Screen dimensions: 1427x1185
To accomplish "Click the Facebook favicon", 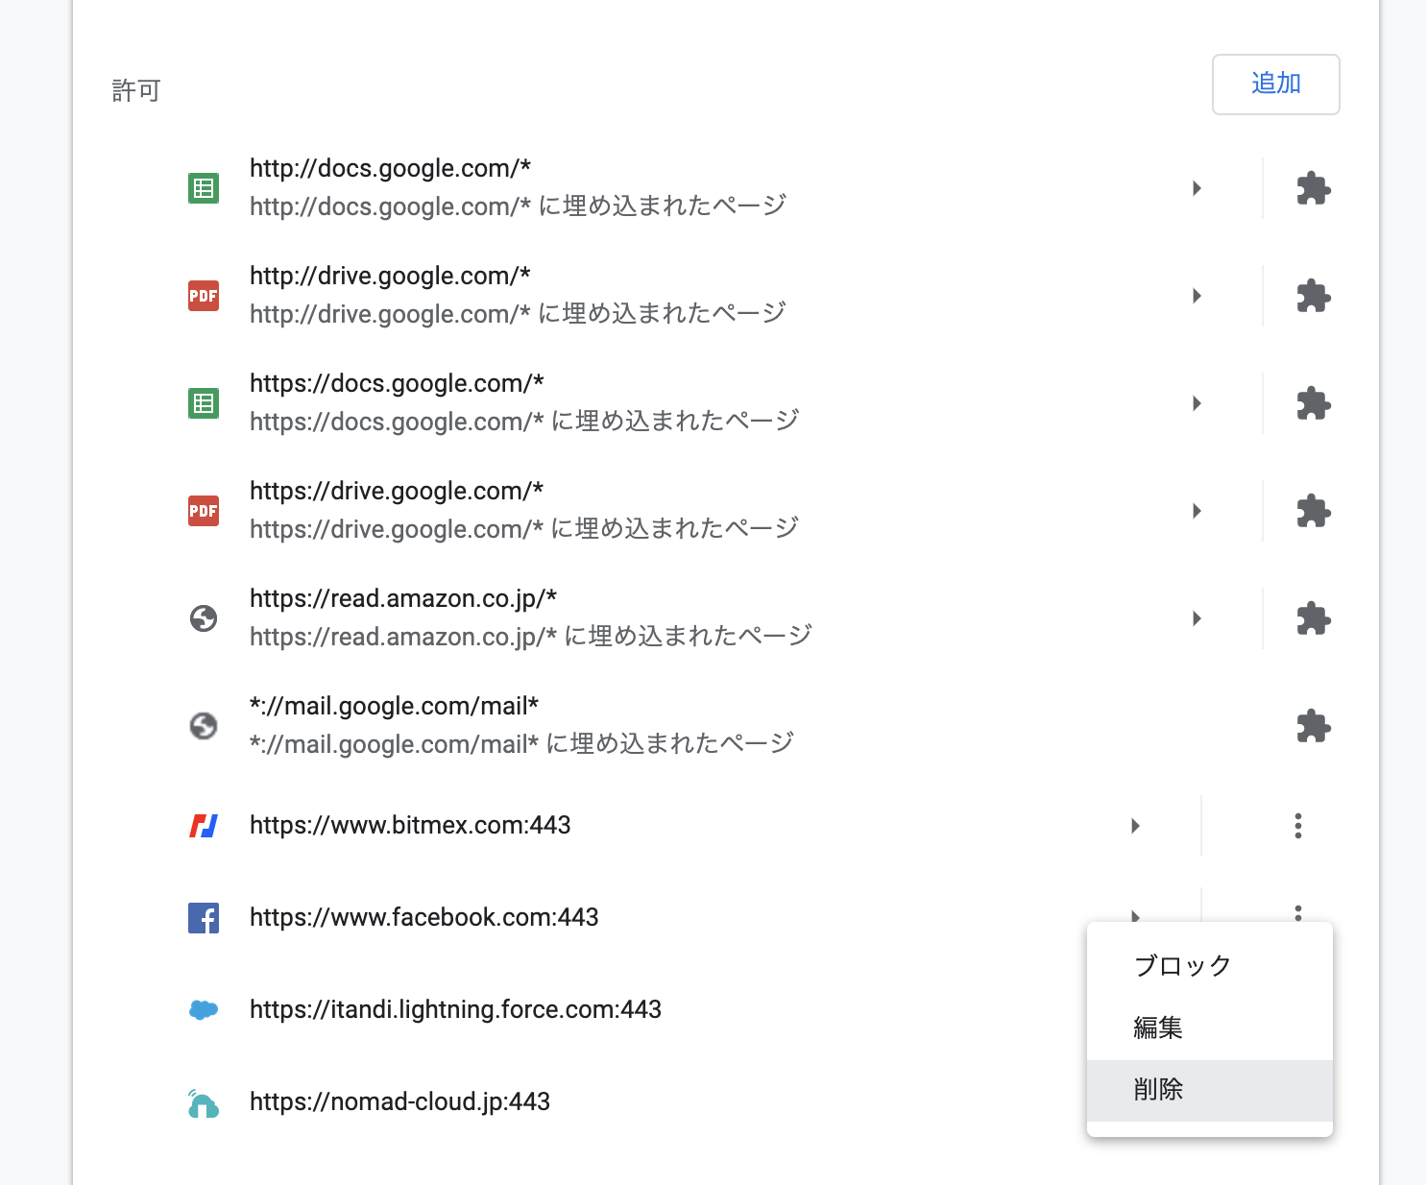I will tap(204, 918).
